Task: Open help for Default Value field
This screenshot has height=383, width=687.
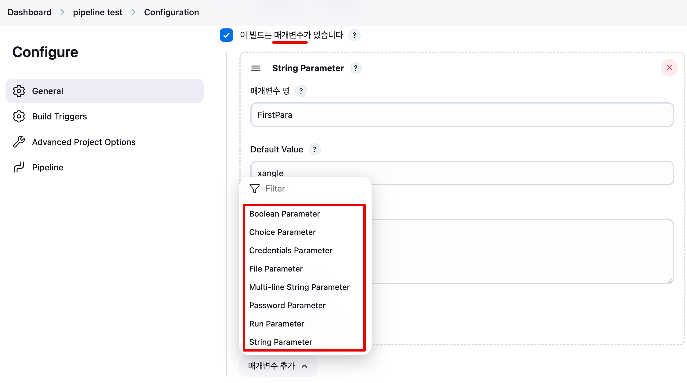Action: pyautogui.click(x=314, y=150)
